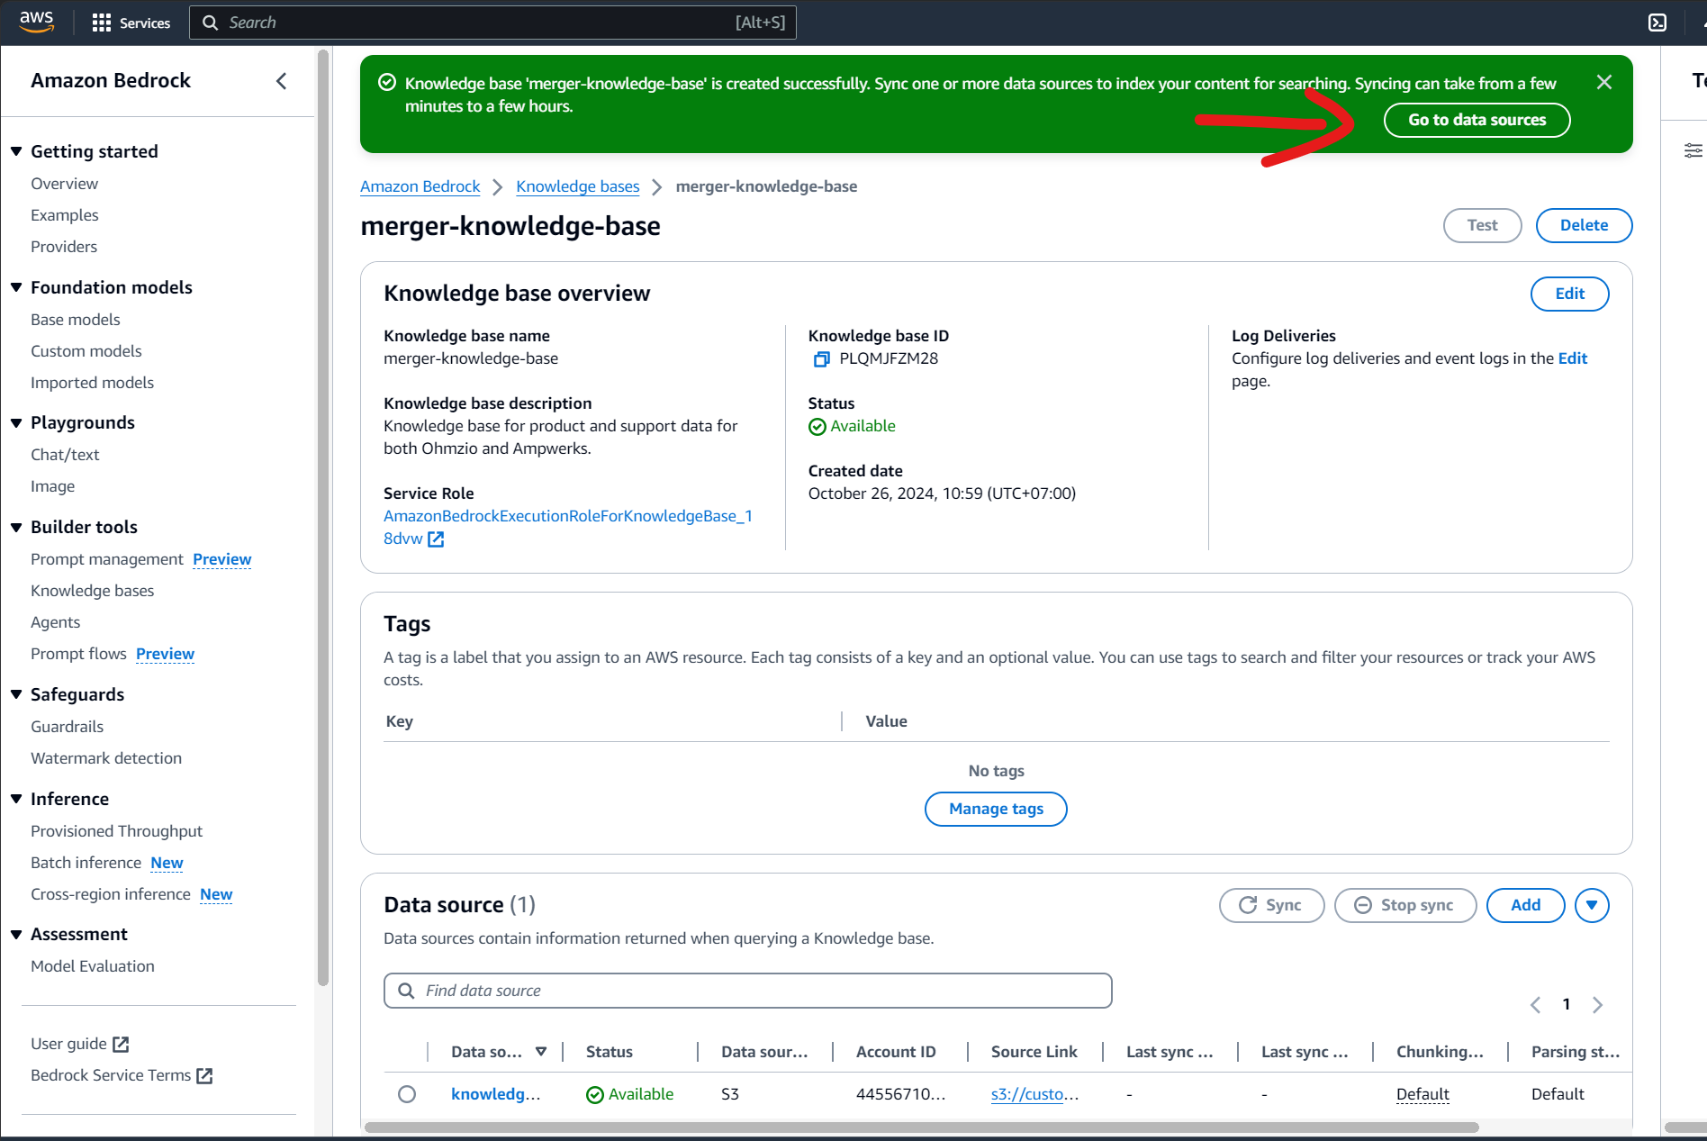Open the AWS home logo

(37, 22)
